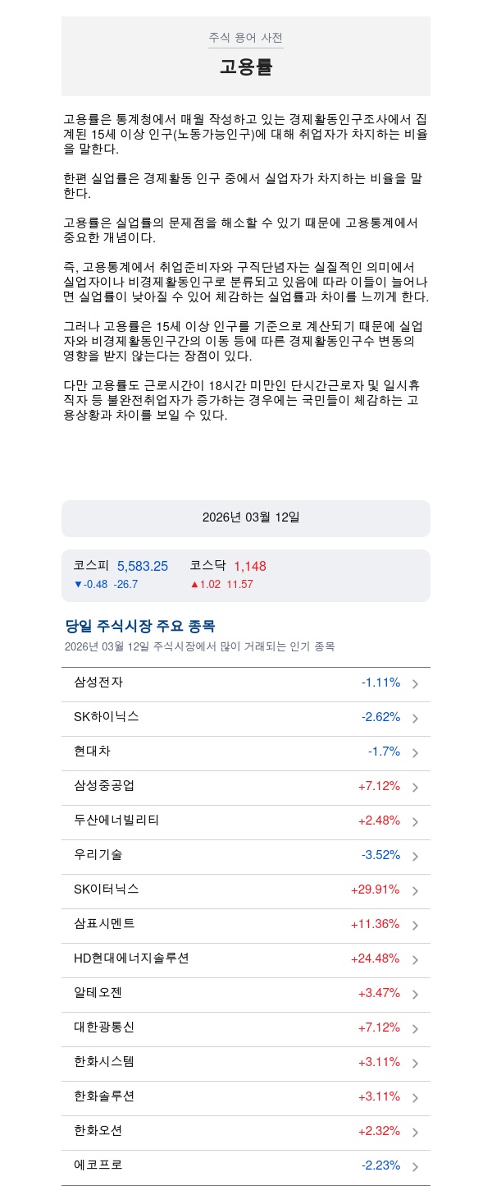Image resolution: width=492 pixels, height=1186 pixels.
Task: Open 삼성중공업 via its arrow icon
Action: [416, 788]
